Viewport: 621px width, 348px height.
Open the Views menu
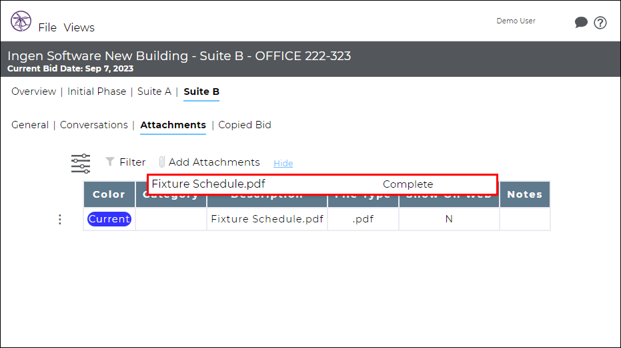click(x=79, y=28)
